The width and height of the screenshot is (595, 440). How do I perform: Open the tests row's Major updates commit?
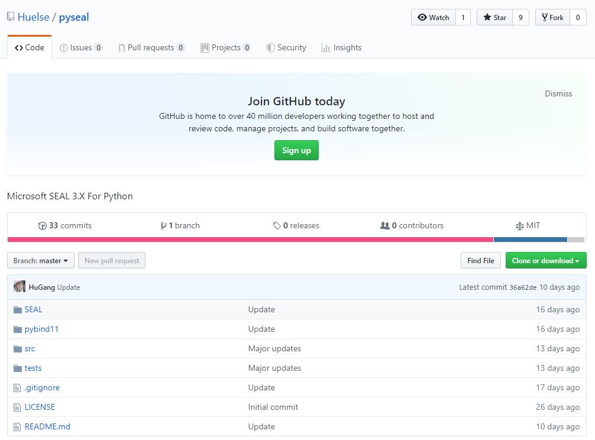point(274,368)
